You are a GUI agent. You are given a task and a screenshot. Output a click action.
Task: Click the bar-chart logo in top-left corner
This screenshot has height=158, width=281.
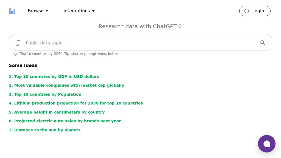[12, 11]
